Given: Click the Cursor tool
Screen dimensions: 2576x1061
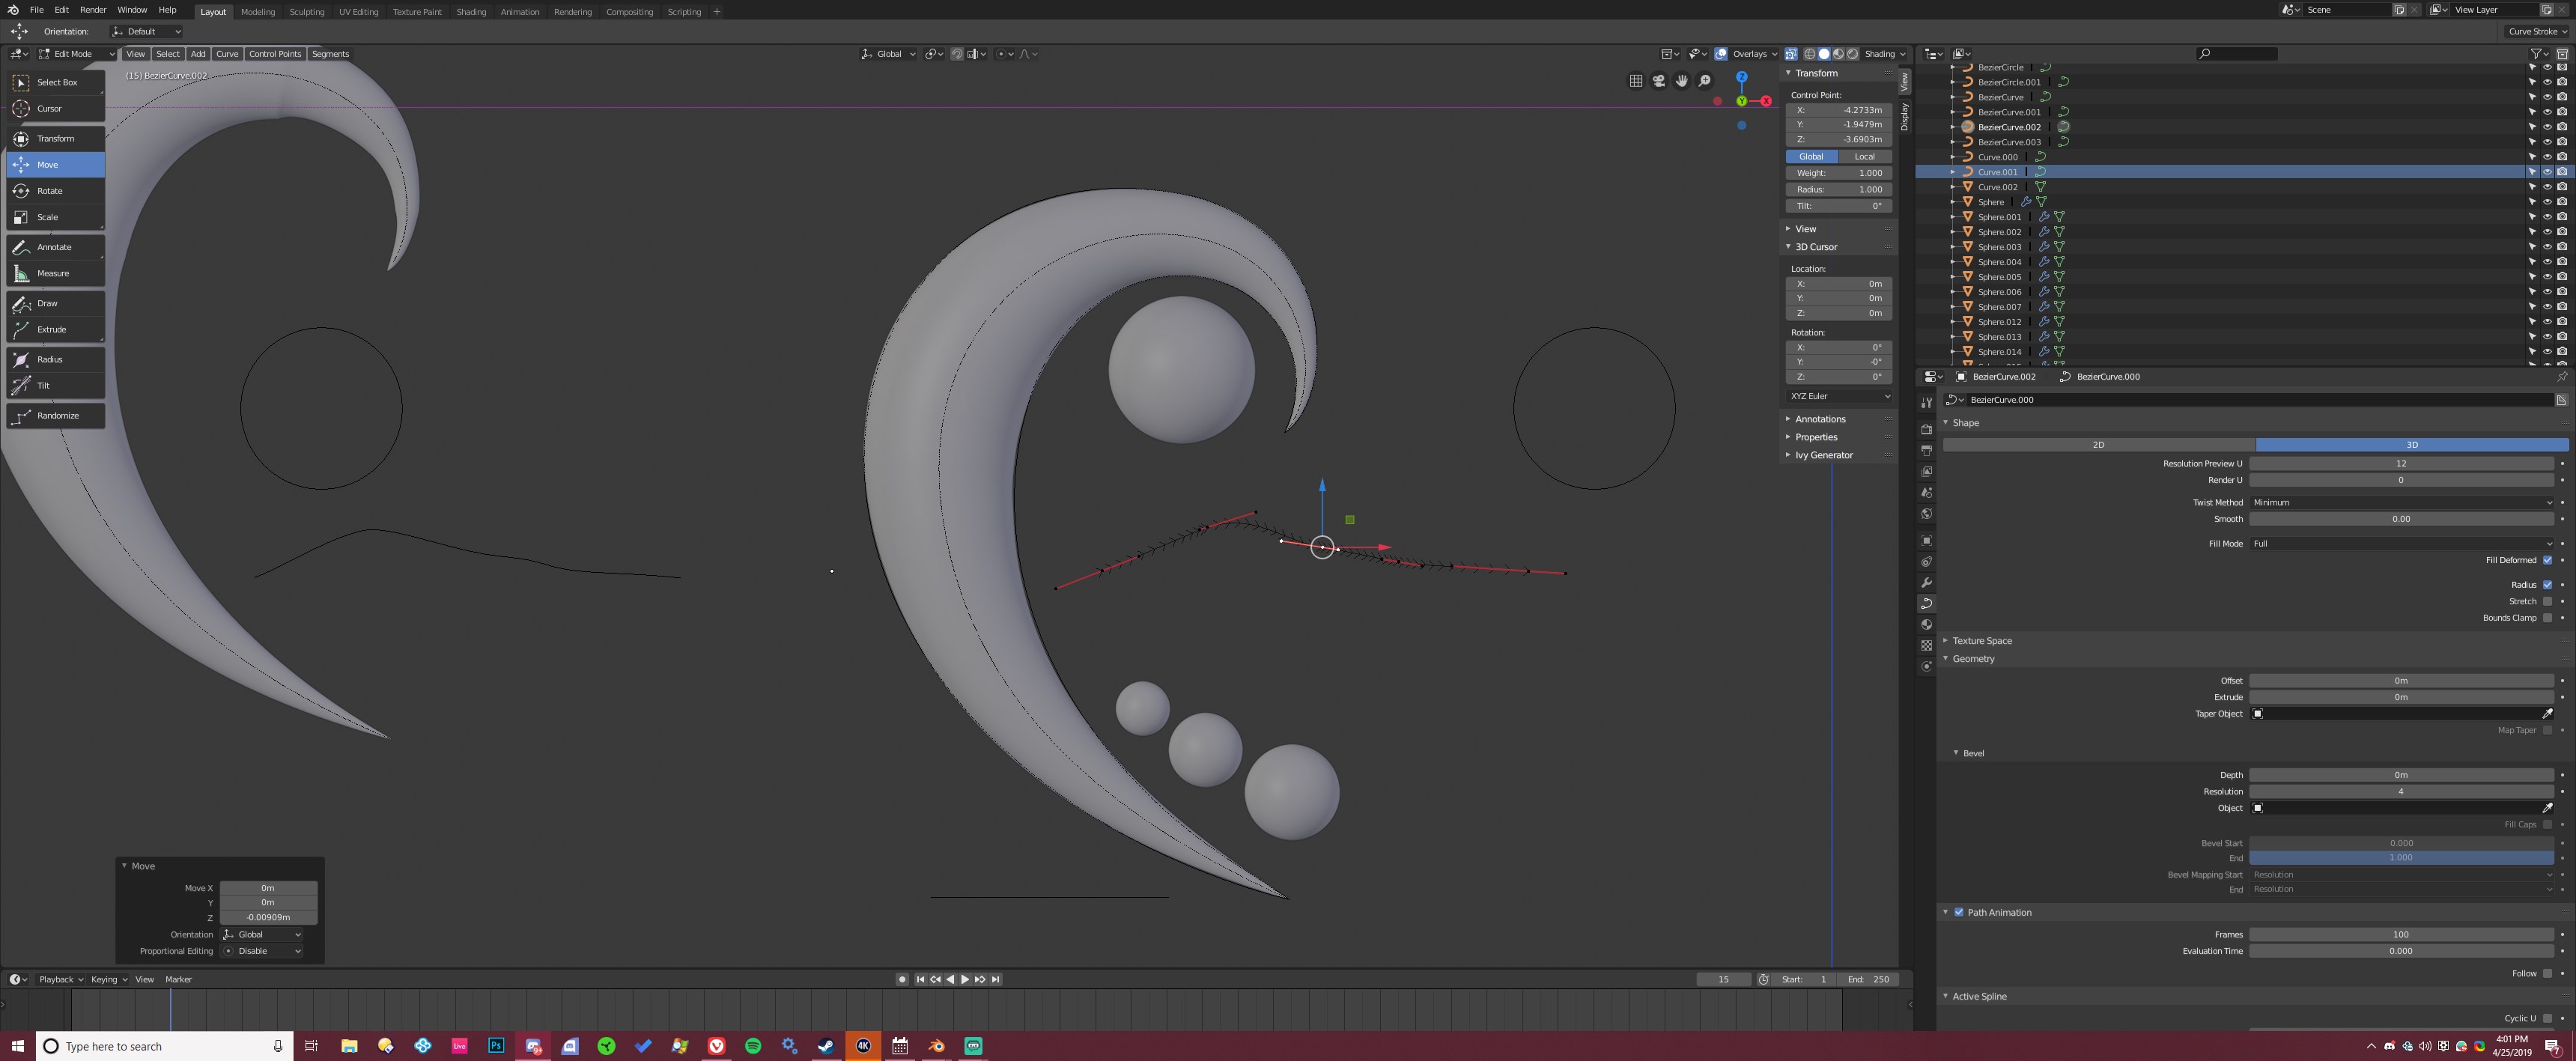Looking at the screenshot, I should 50,108.
